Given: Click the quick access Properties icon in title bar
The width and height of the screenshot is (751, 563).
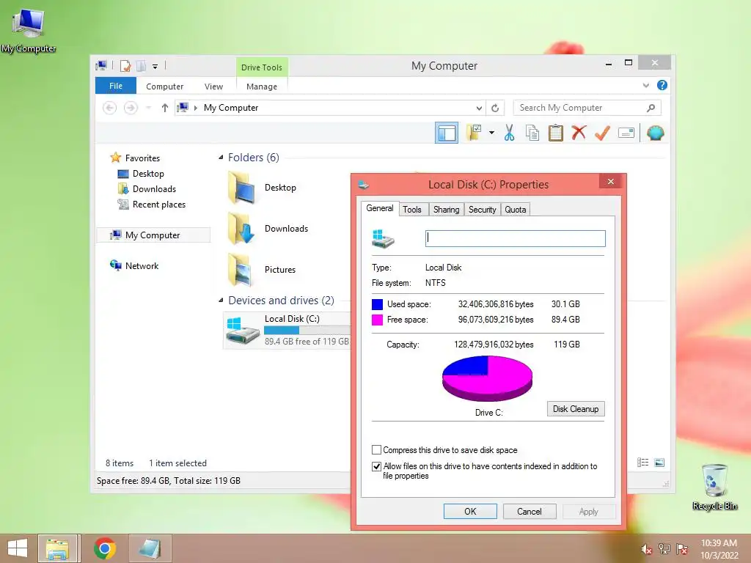Looking at the screenshot, I should pyautogui.click(x=125, y=65).
